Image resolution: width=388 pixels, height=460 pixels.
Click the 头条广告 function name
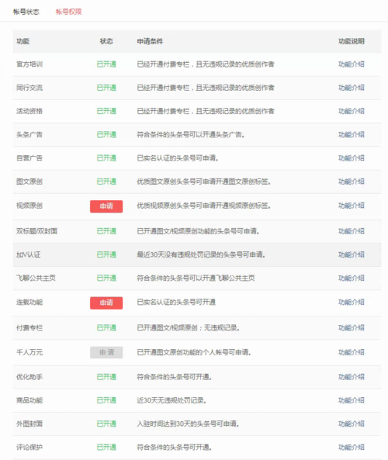29,135
